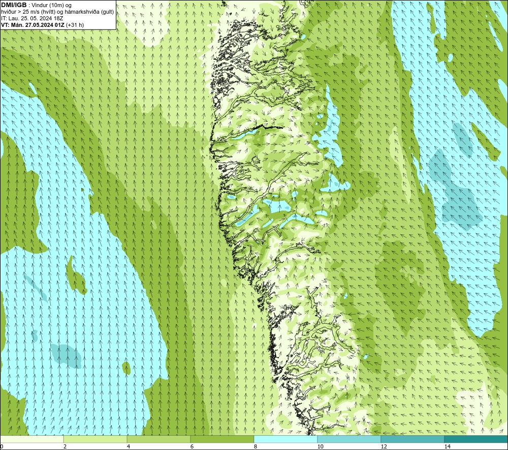Click the darkest teal swatch above 14
The width and height of the screenshot is (508, 450).
coord(477,439)
